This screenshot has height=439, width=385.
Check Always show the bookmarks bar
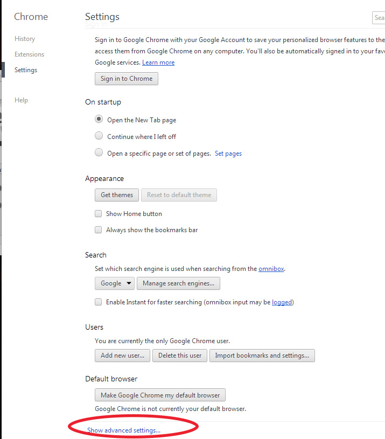click(x=98, y=230)
